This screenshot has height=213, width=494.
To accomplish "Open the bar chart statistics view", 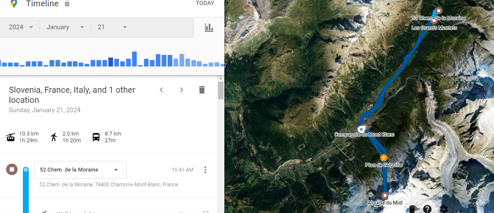I will (x=209, y=28).
